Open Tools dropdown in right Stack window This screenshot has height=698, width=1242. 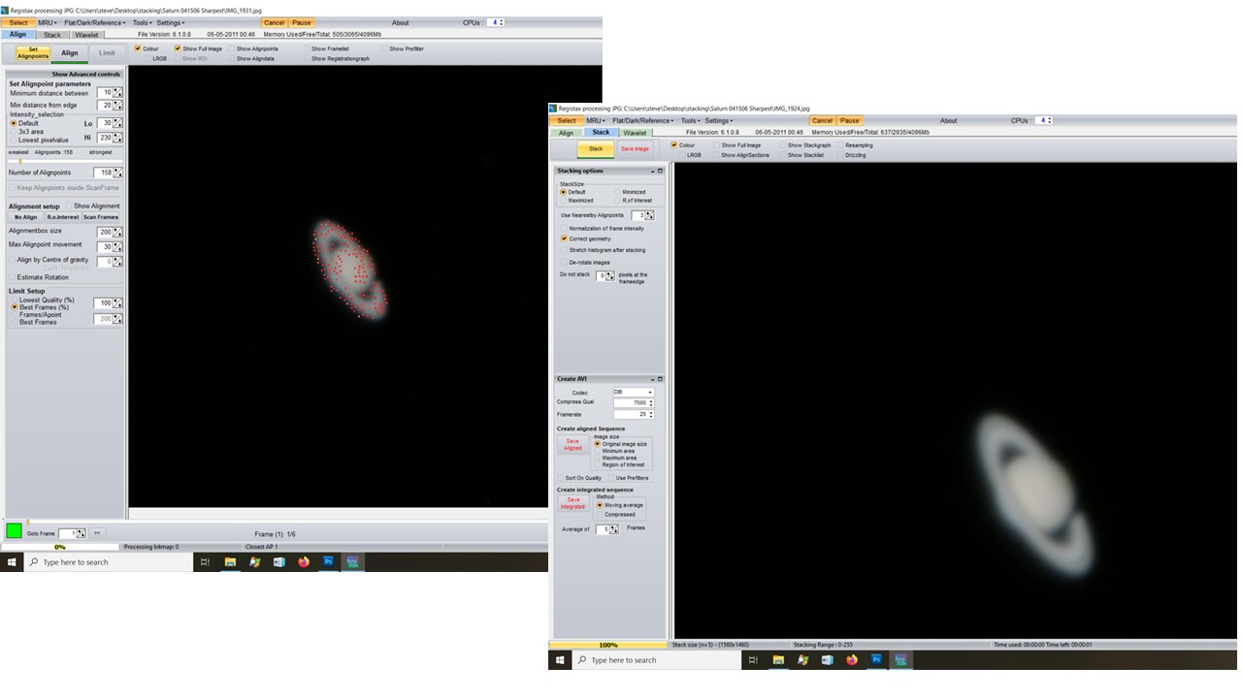click(690, 121)
